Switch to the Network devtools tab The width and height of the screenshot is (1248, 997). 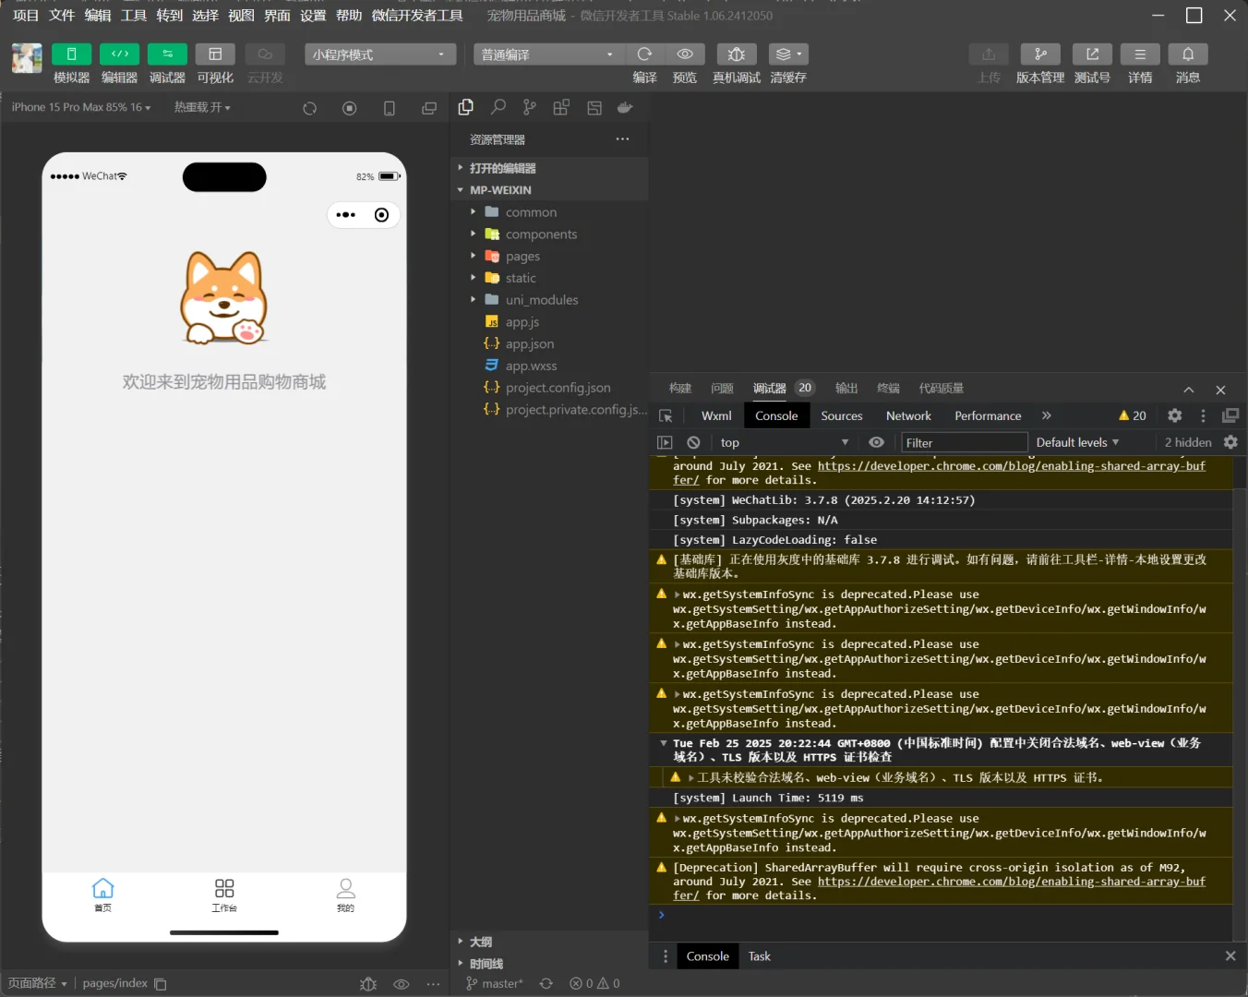(x=908, y=416)
